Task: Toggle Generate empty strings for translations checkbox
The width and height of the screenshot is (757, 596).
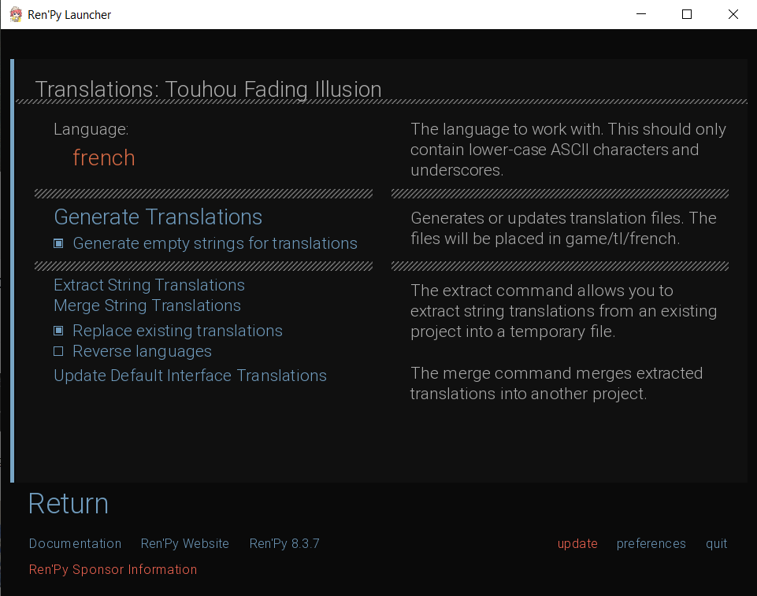Action: click(58, 244)
